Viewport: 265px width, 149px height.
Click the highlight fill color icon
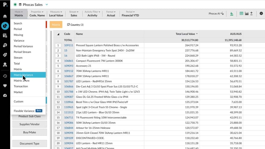(232, 14)
